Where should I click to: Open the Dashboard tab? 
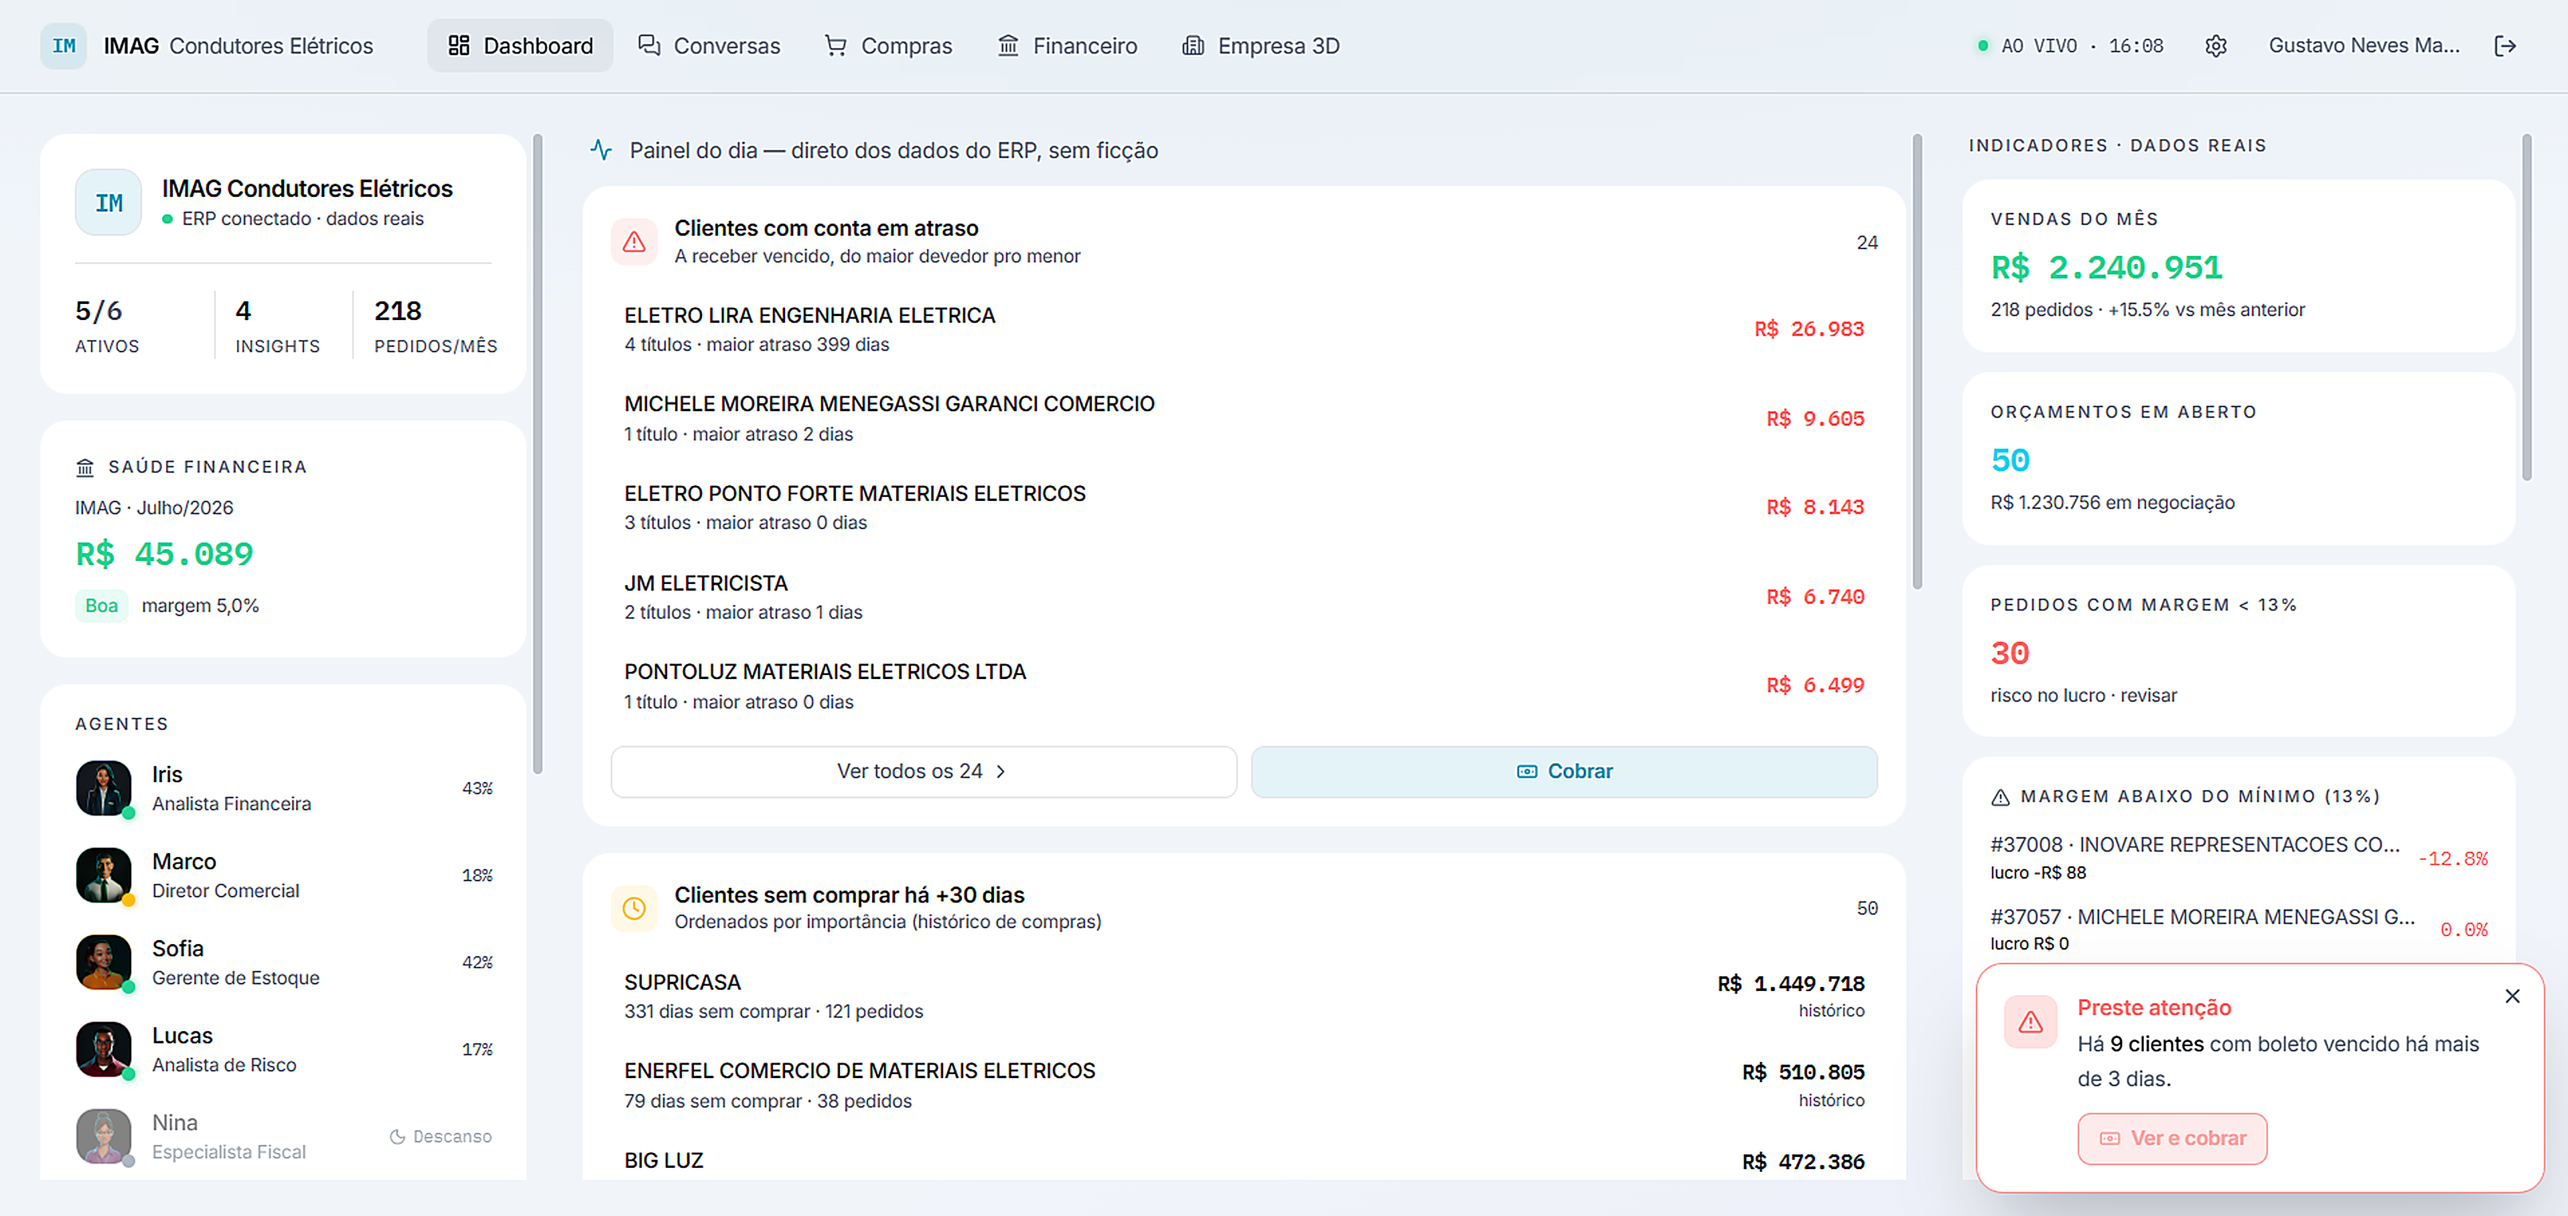coord(520,46)
